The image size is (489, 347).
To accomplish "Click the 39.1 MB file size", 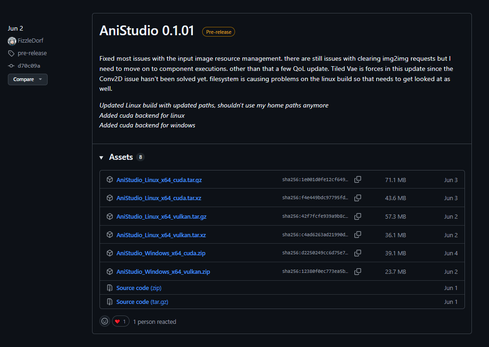I will coord(396,253).
